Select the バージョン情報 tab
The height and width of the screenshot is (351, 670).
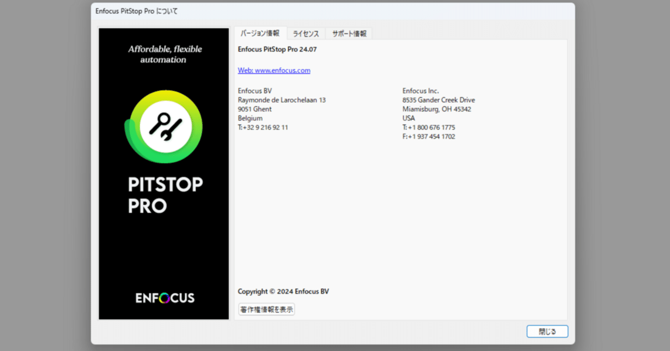[x=260, y=32]
